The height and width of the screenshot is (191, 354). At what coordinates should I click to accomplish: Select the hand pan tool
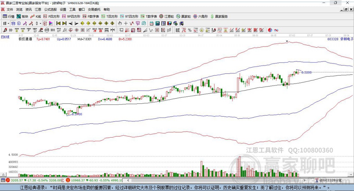(x=120, y=23)
